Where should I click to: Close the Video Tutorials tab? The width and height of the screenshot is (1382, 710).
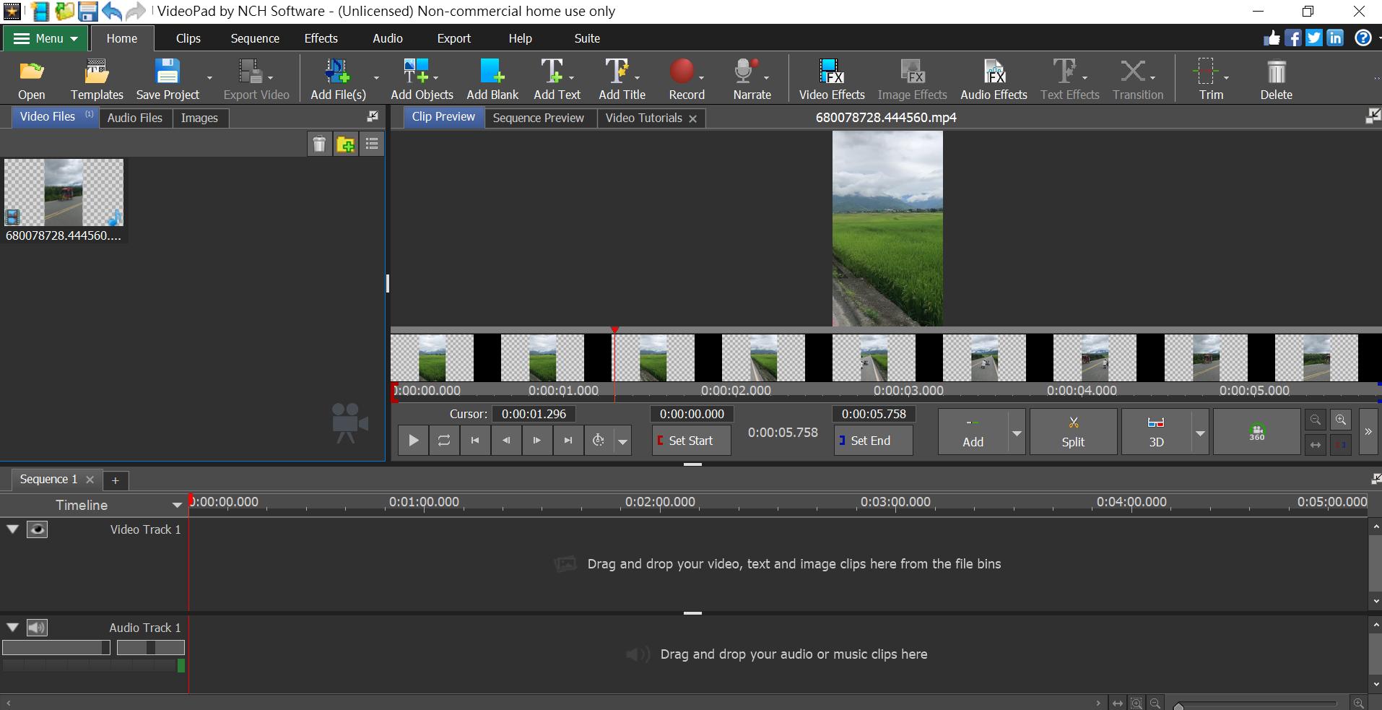click(692, 118)
